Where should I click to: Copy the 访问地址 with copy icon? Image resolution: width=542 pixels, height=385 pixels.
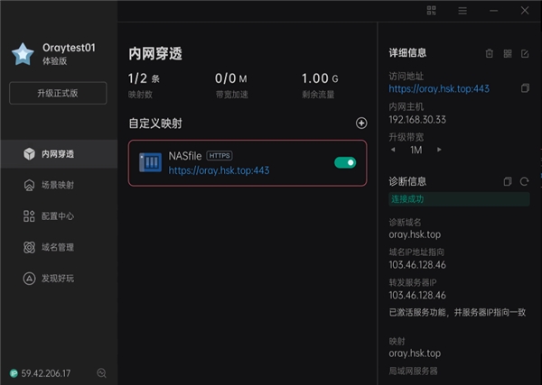525,88
